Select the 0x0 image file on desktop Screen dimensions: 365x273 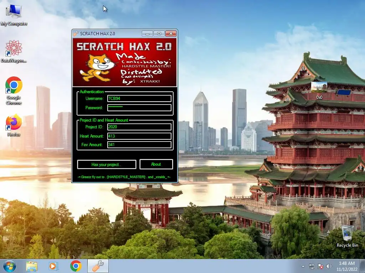coord(319,91)
